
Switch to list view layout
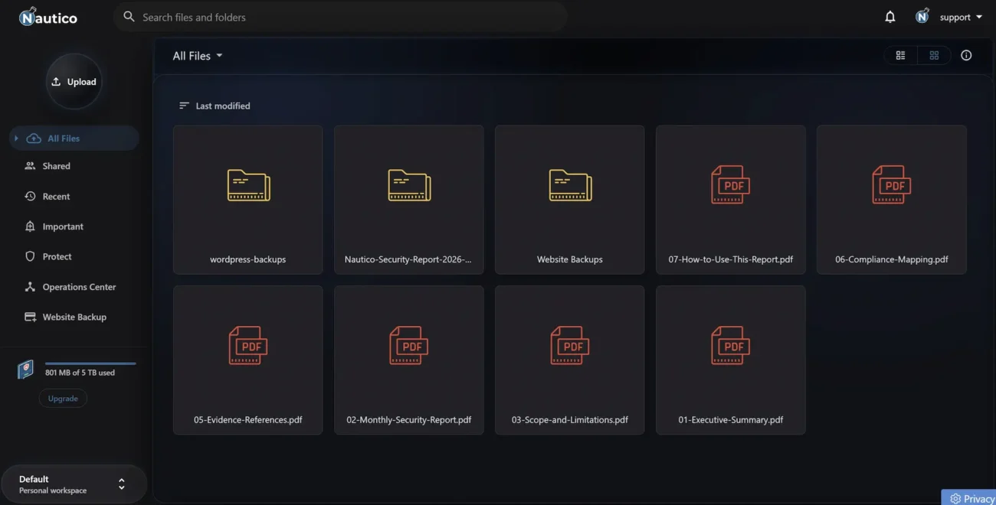pyautogui.click(x=899, y=54)
